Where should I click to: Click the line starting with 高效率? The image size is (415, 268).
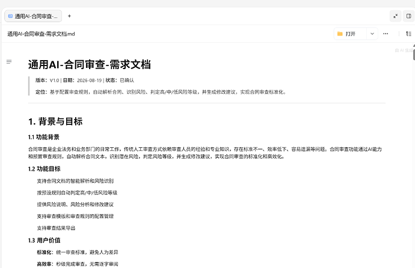point(78,264)
